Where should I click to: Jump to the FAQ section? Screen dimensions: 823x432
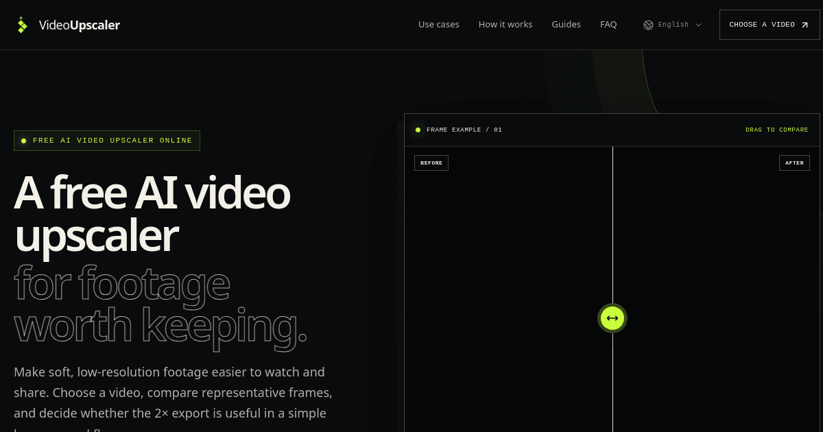tap(608, 24)
